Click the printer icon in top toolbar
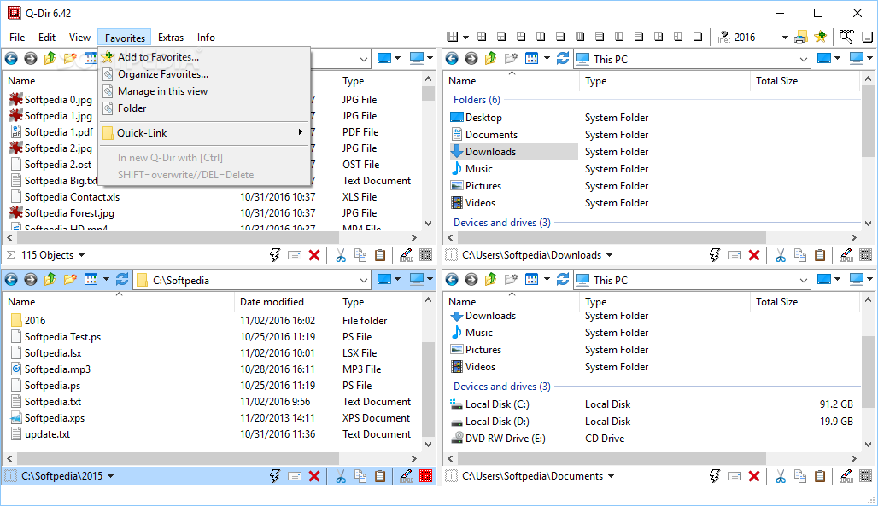The height and width of the screenshot is (506, 878). pos(801,38)
